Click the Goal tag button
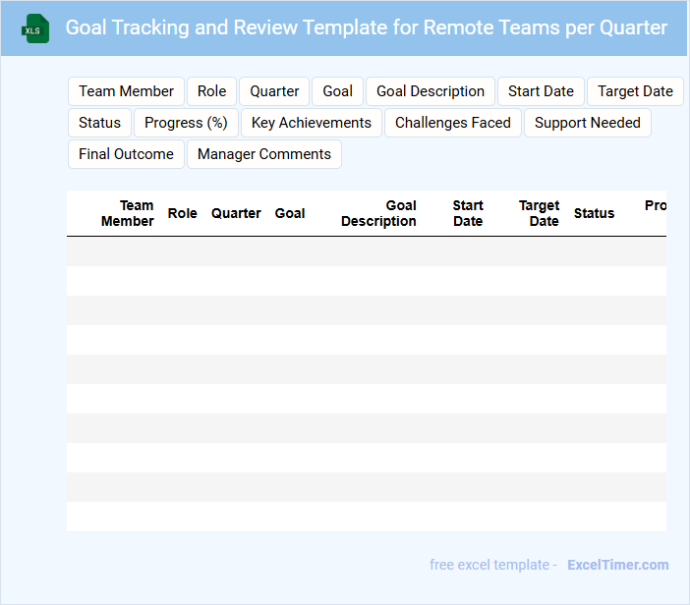690x605 pixels. pos(337,91)
